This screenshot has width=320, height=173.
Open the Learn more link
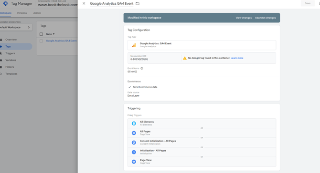[237, 58]
